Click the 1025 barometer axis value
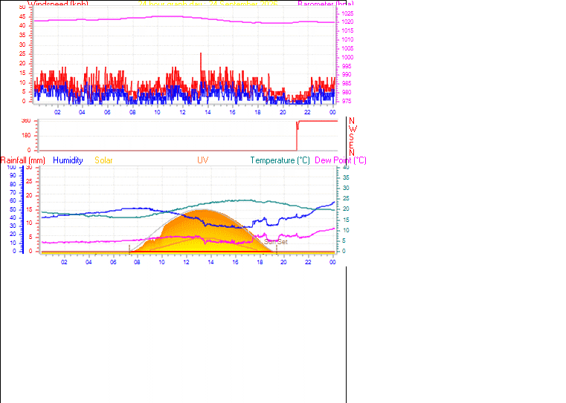 [347, 13]
